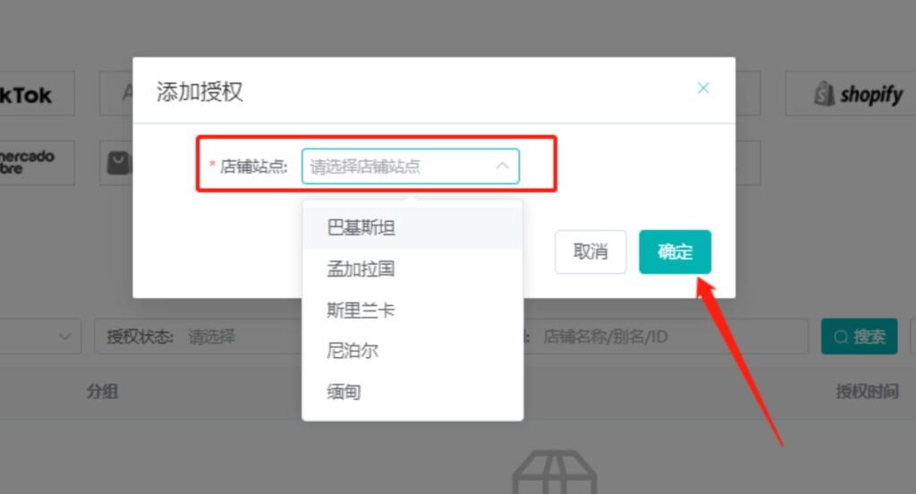Open the 授权状态 dropdown in background
The width and height of the screenshot is (916, 494).
coord(199,336)
